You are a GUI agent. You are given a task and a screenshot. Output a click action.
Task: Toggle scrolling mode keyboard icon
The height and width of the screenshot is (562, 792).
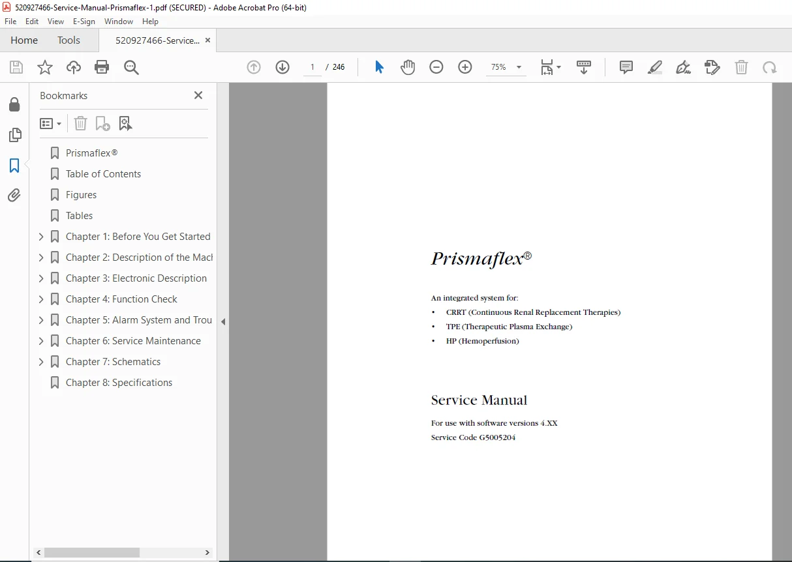click(584, 67)
